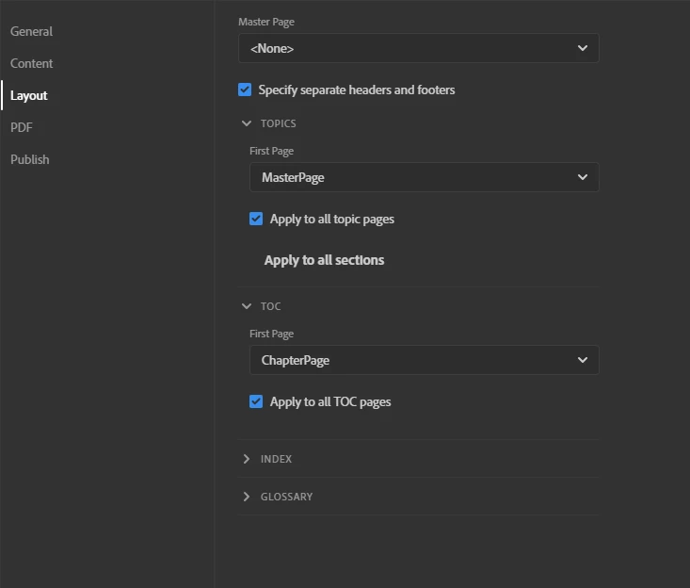Image resolution: width=690 pixels, height=588 pixels.
Task: Expand the INDEX section chevron
Action: pyautogui.click(x=247, y=459)
